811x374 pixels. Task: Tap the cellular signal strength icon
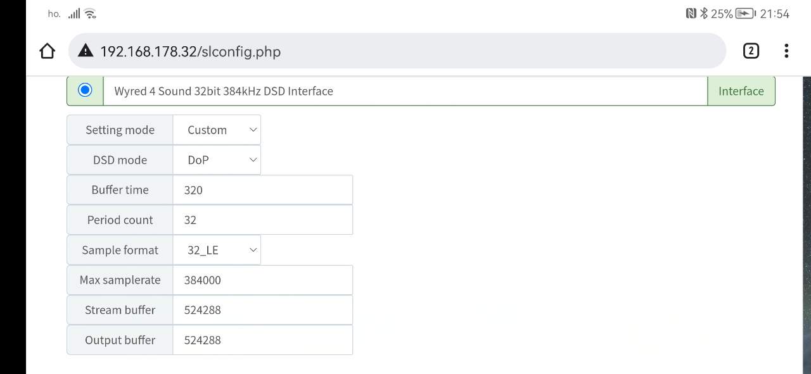point(74,13)
